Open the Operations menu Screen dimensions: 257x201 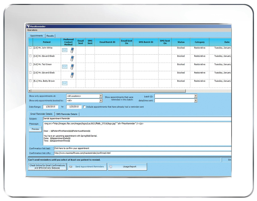pyautogui.click(x=32, y=30)
